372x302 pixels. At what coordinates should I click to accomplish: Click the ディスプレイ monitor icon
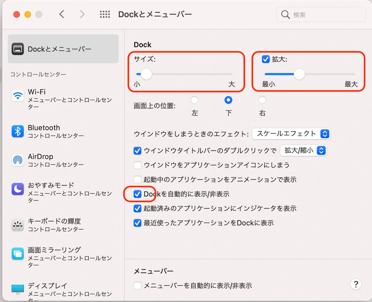coord(18,289)
